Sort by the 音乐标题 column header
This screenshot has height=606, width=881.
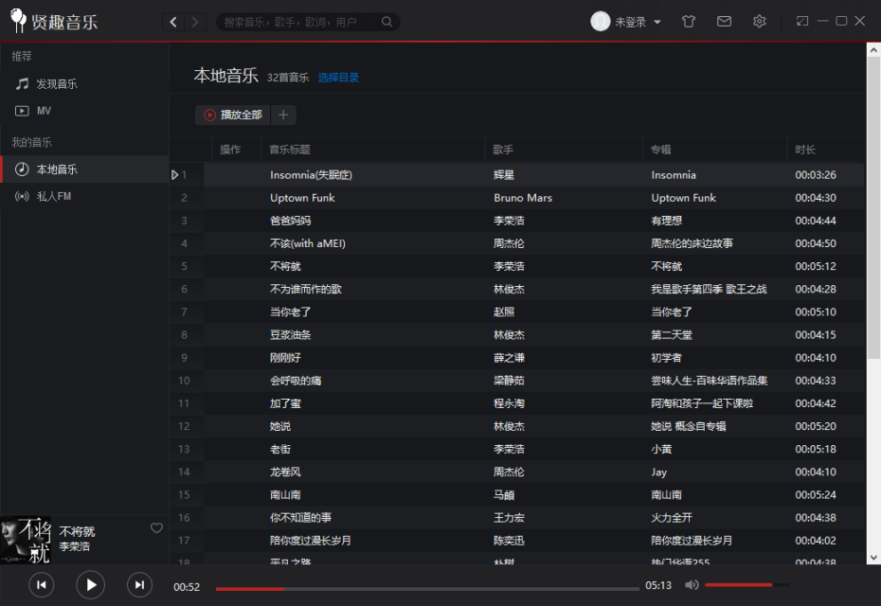[x=289, y=150]
